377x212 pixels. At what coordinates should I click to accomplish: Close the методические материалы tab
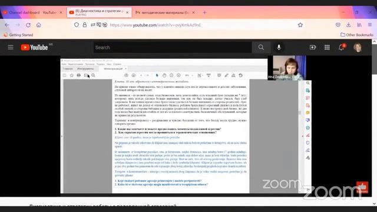click(x=194, y=12)
